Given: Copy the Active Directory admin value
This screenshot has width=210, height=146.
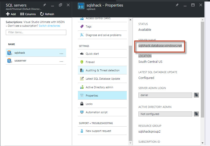Looking at the screenshot, I should point(196,114).
